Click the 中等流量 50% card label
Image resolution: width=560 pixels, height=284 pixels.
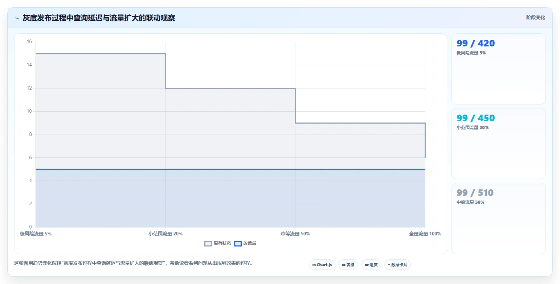470,202
